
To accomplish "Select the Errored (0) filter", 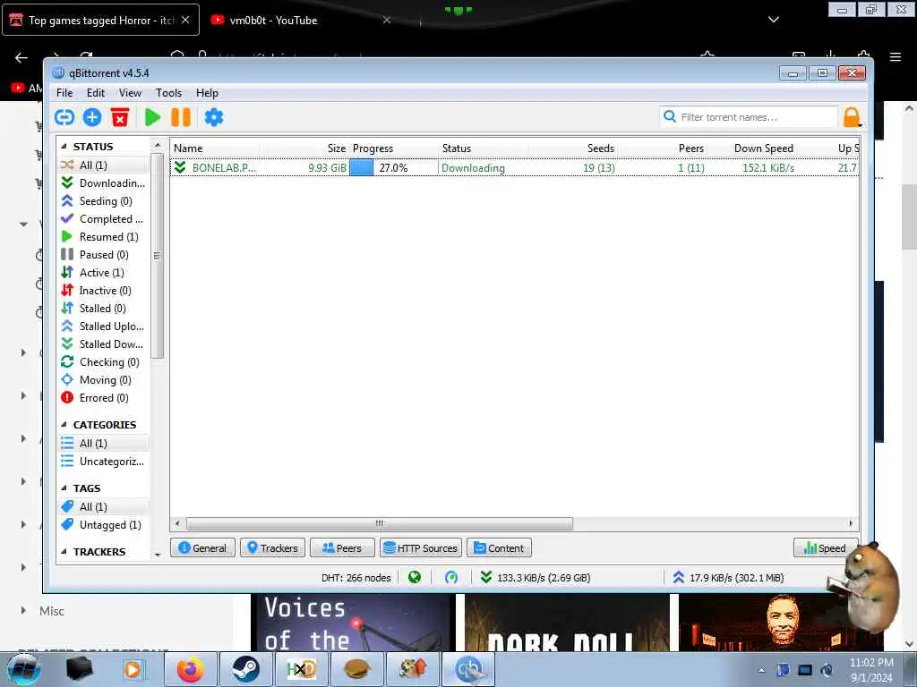I will click(104, 398).
